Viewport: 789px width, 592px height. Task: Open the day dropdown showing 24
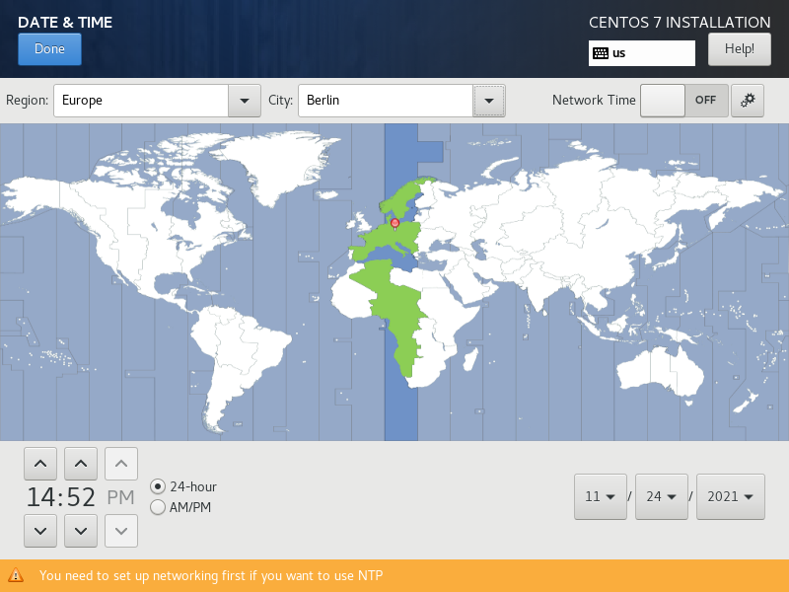(661, 496)
